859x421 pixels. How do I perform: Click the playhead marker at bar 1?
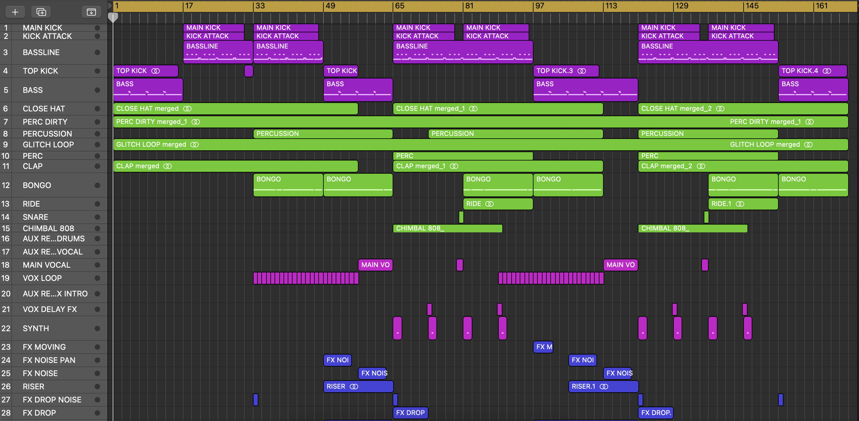click(113, 17)
